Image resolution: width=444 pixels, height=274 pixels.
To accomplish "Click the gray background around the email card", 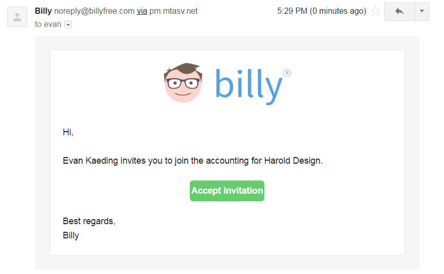I will click(x=42, y=153).
